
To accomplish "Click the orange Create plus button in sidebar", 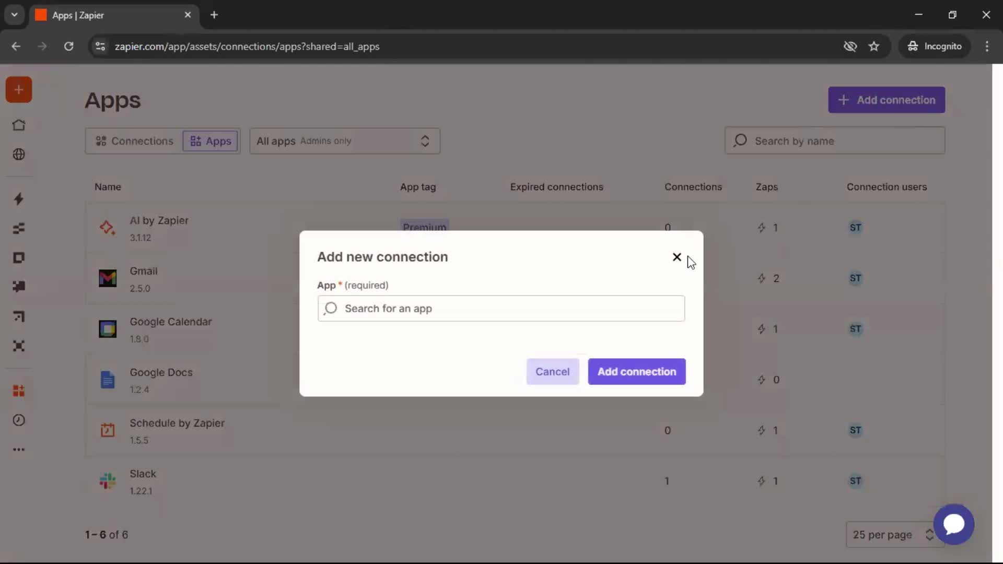I will 19,90.
